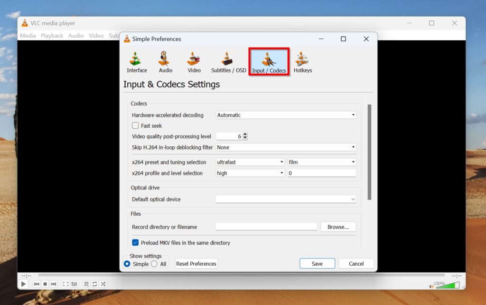Open the Playback menu
Image resolution: width=486 pixels, height=305 pixels.
coord(52,35)
